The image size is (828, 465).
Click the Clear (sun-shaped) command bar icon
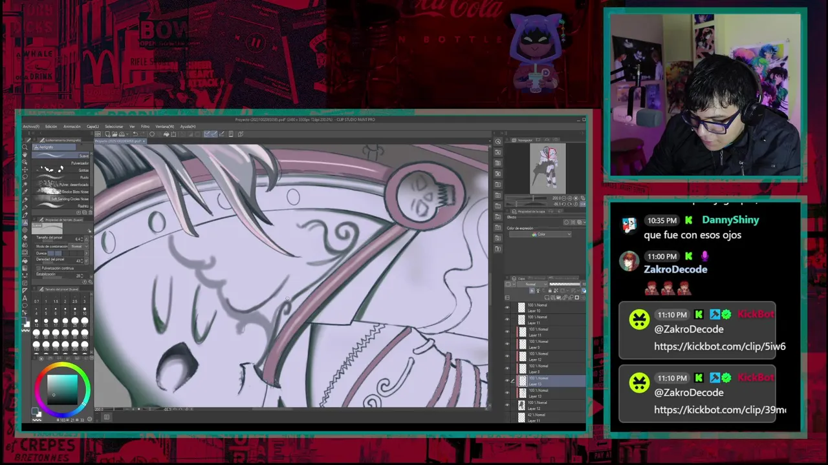pos(152,134)
